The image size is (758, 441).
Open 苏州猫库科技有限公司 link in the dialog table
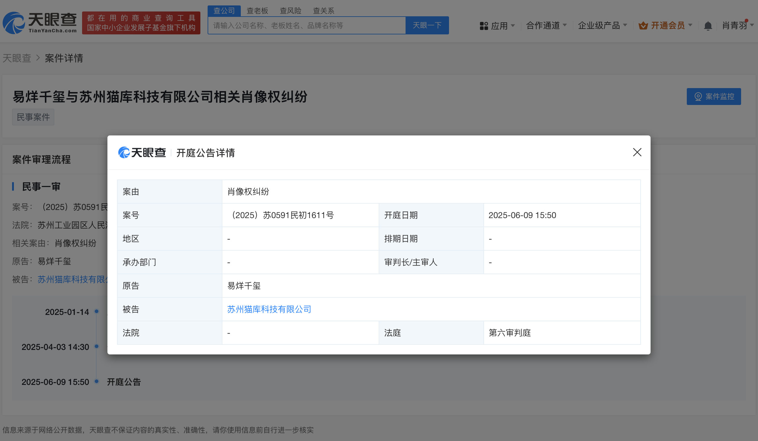269,309
